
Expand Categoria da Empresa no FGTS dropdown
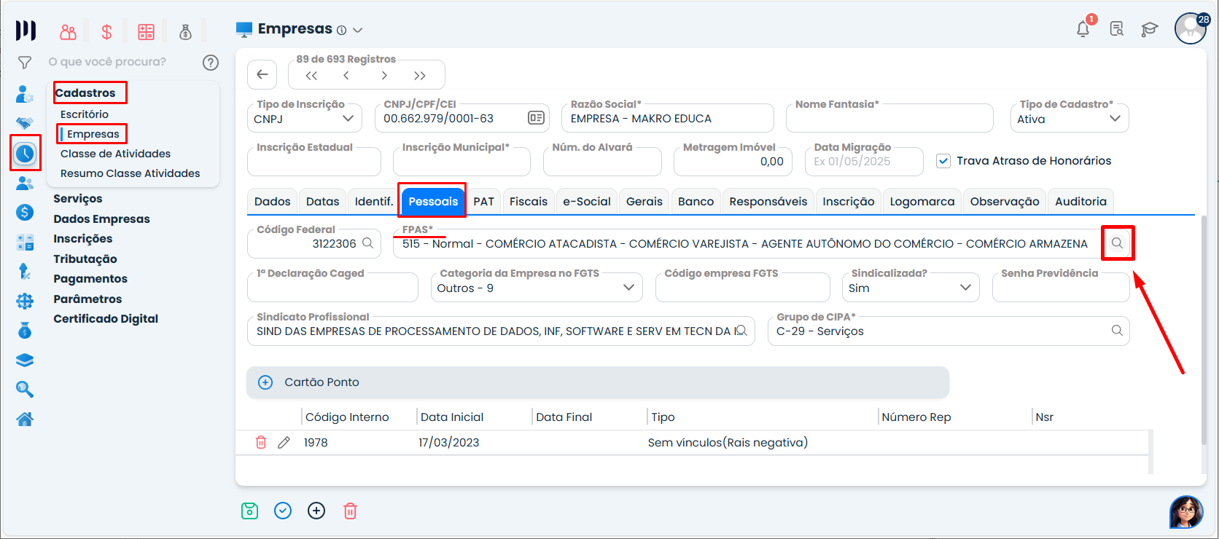(537, 288)
